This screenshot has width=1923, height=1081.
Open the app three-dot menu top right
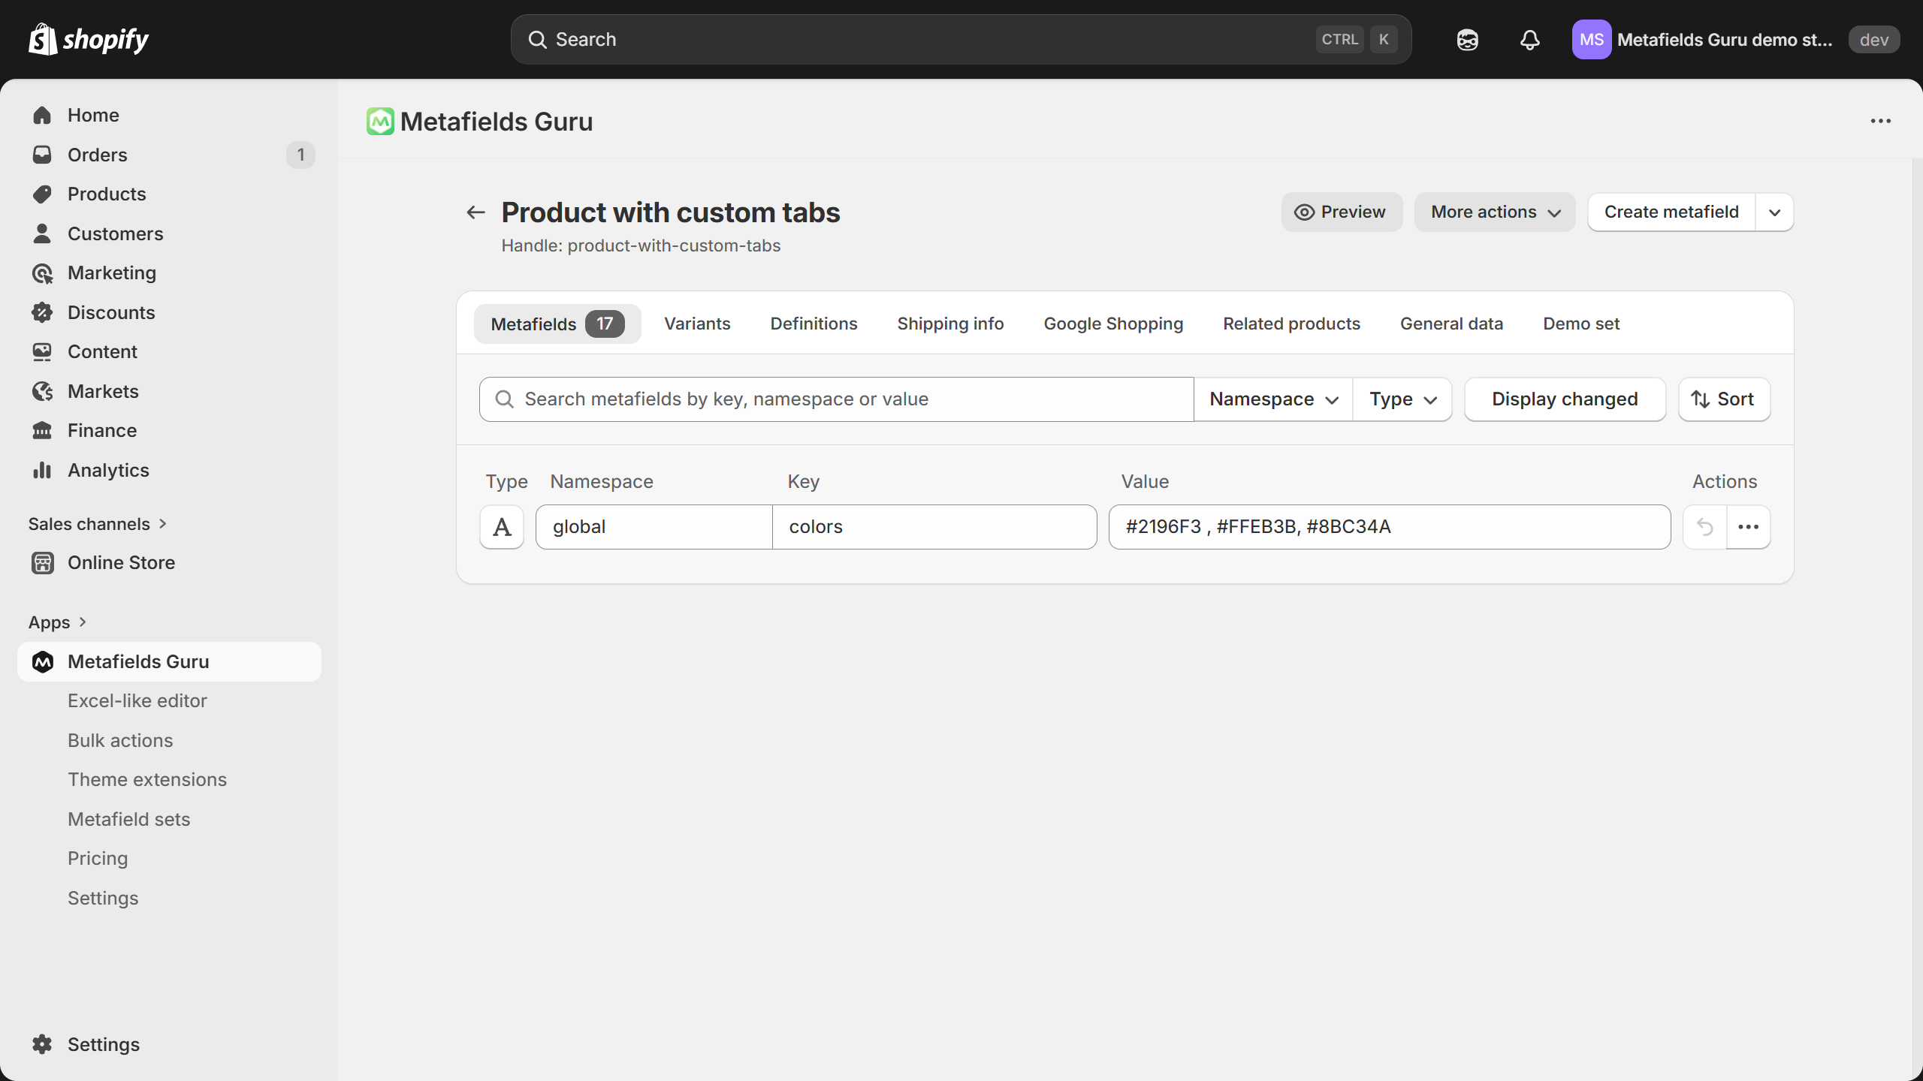[x=1880, y=121]
